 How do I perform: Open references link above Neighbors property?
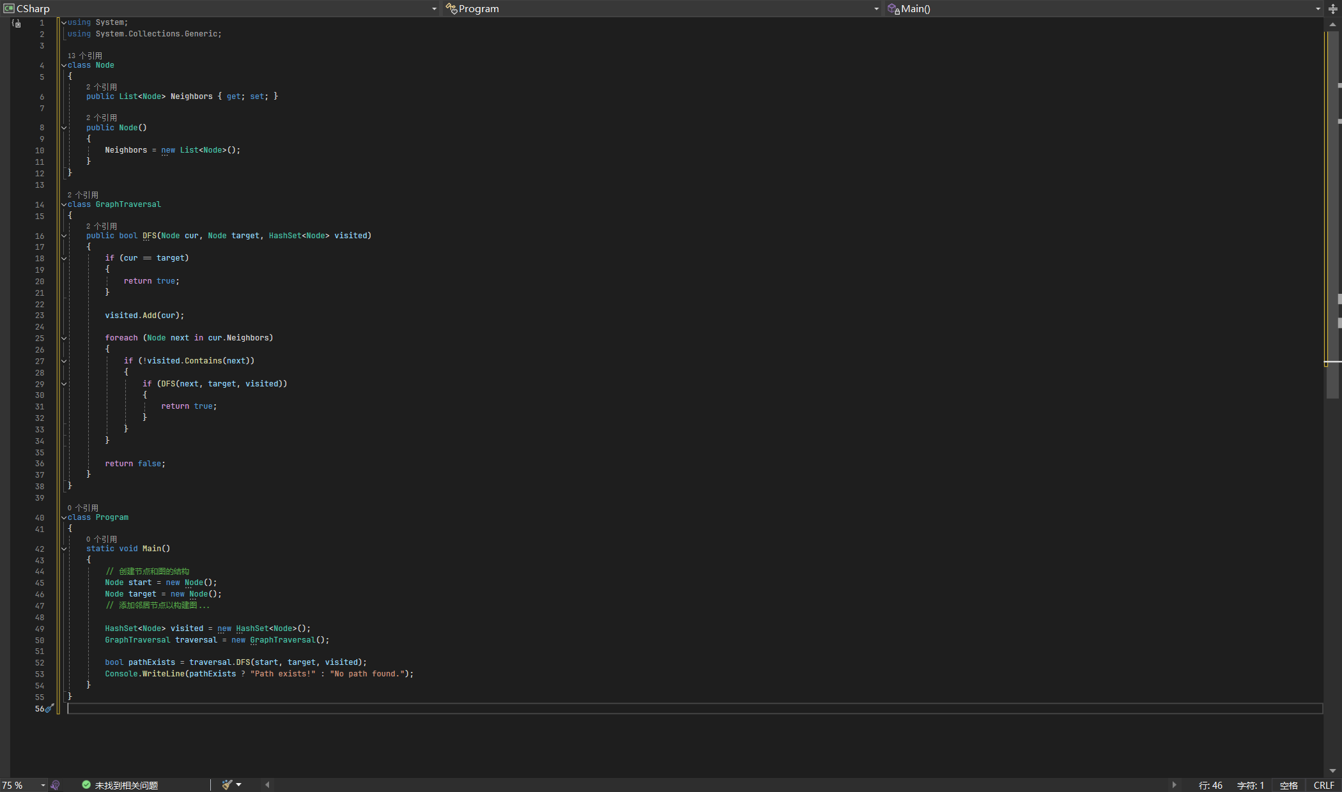pyautogui.click(x=102, y=87)
